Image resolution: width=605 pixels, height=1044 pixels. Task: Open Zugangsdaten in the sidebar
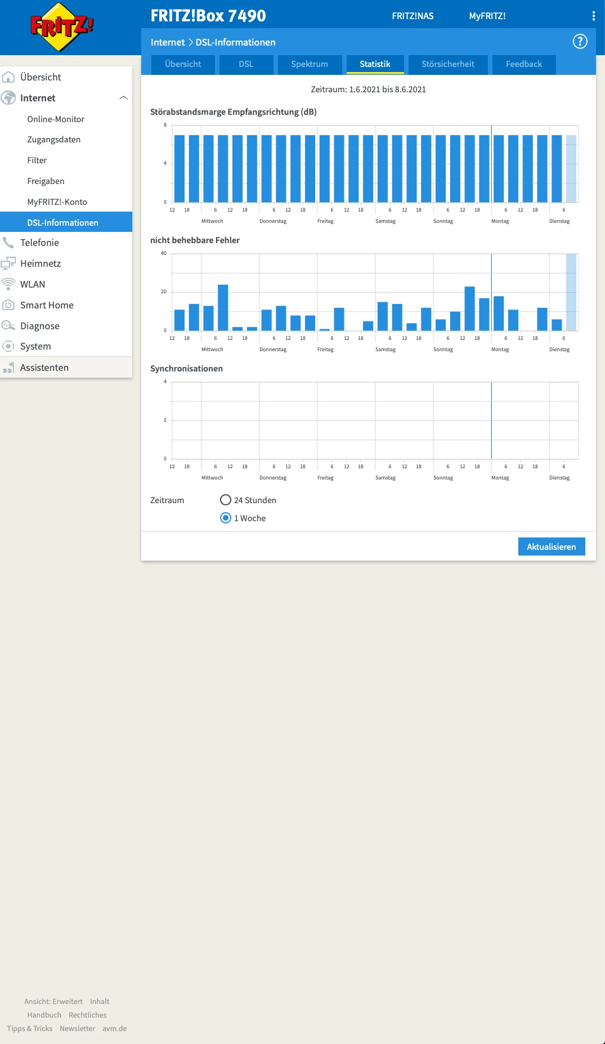54,140
